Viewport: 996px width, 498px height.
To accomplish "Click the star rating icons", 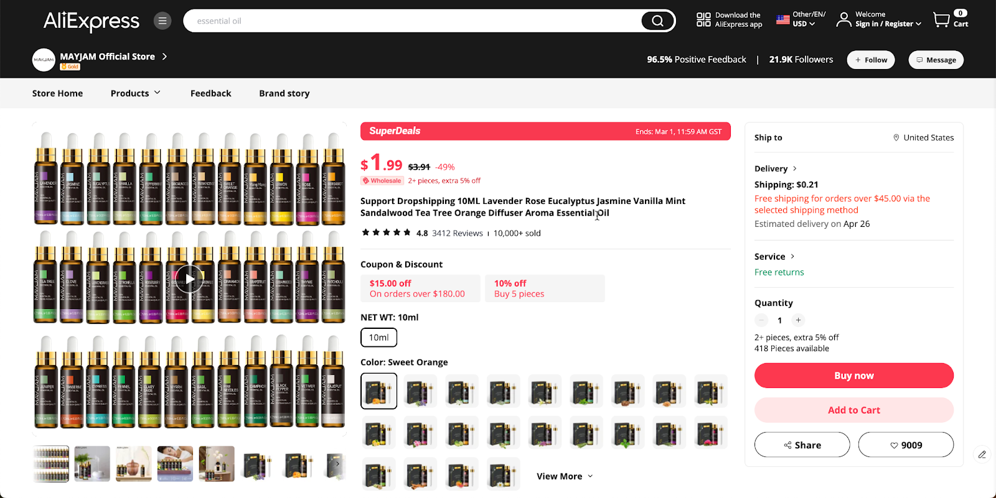I will tap(386, 233).
